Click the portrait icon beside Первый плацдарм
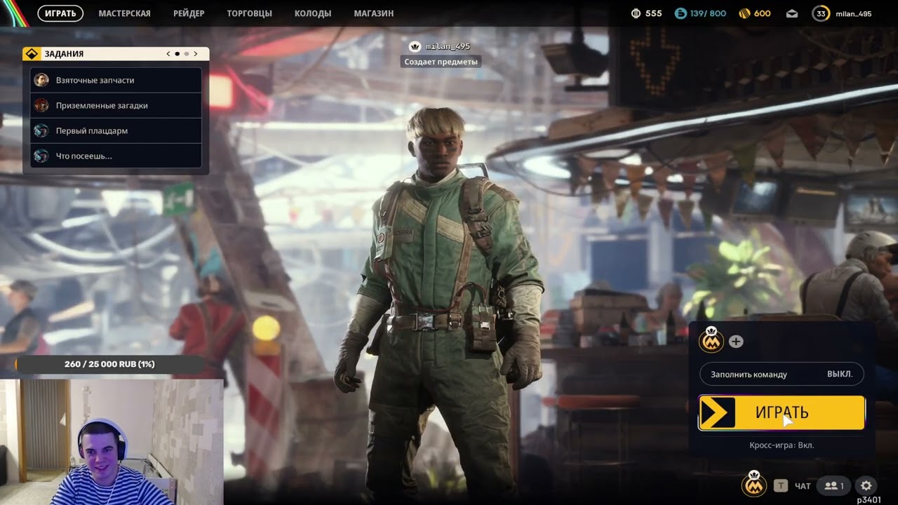This screenshot has width=898, height=505. tap(41, 130)
